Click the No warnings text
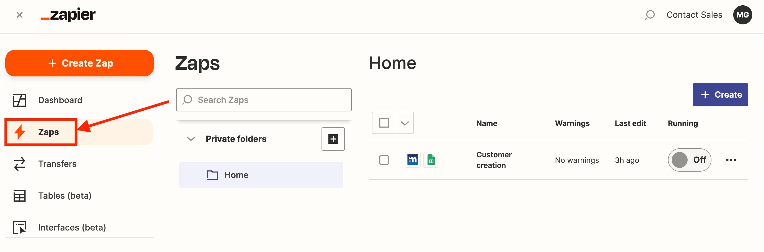This screenshot has height=252, width=764. (576, 160)
